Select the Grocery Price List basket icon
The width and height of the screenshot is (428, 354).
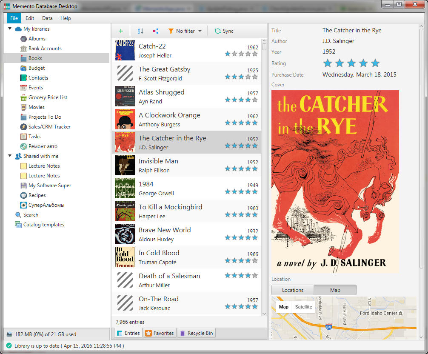[x=24, y=97]
